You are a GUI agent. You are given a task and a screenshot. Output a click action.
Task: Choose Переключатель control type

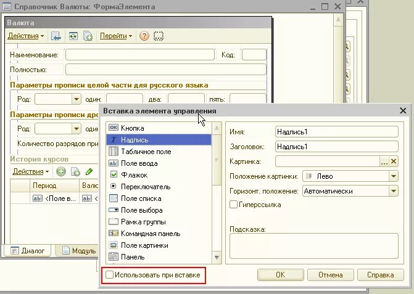pyautogui.click(x=159, y=187)
